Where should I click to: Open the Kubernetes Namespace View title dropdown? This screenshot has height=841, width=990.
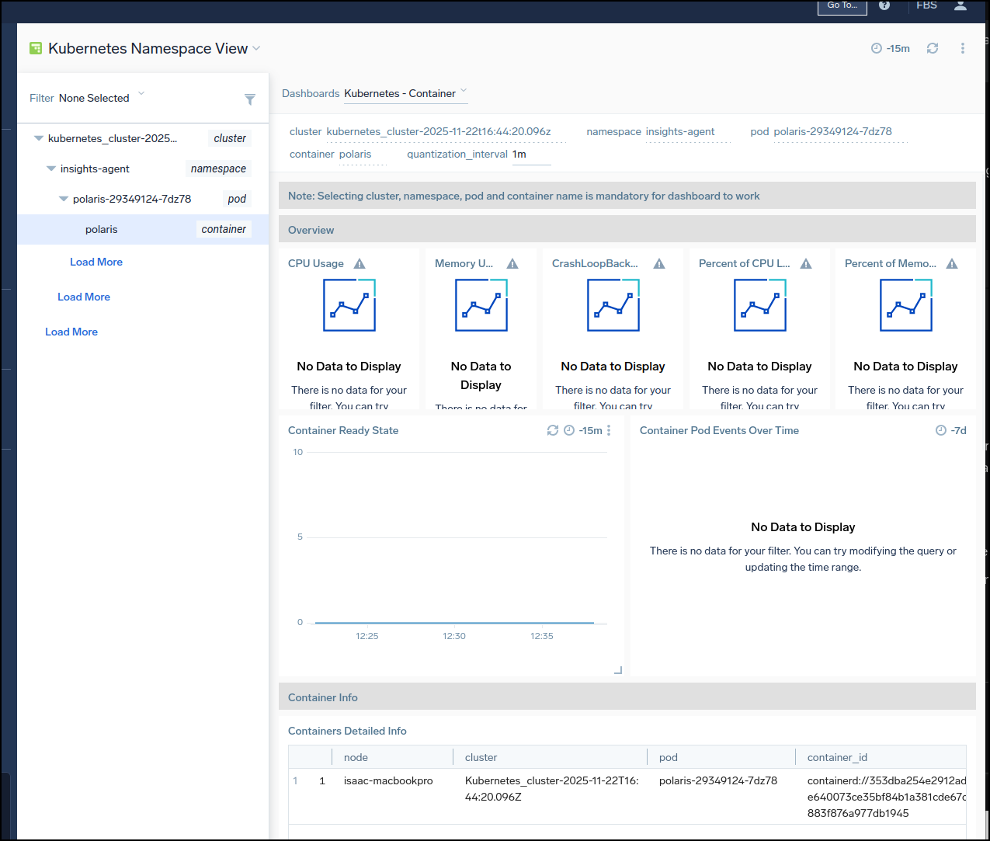pyautogui.click(x=256, y=48)
